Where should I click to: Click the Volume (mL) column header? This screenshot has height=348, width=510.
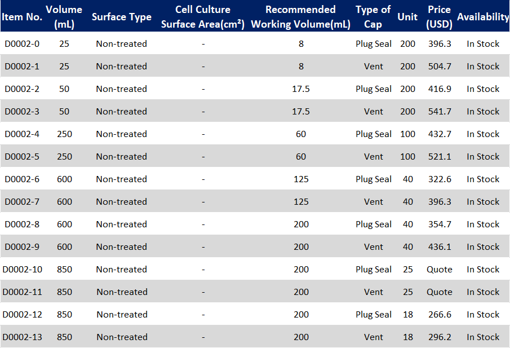[64, 16]
